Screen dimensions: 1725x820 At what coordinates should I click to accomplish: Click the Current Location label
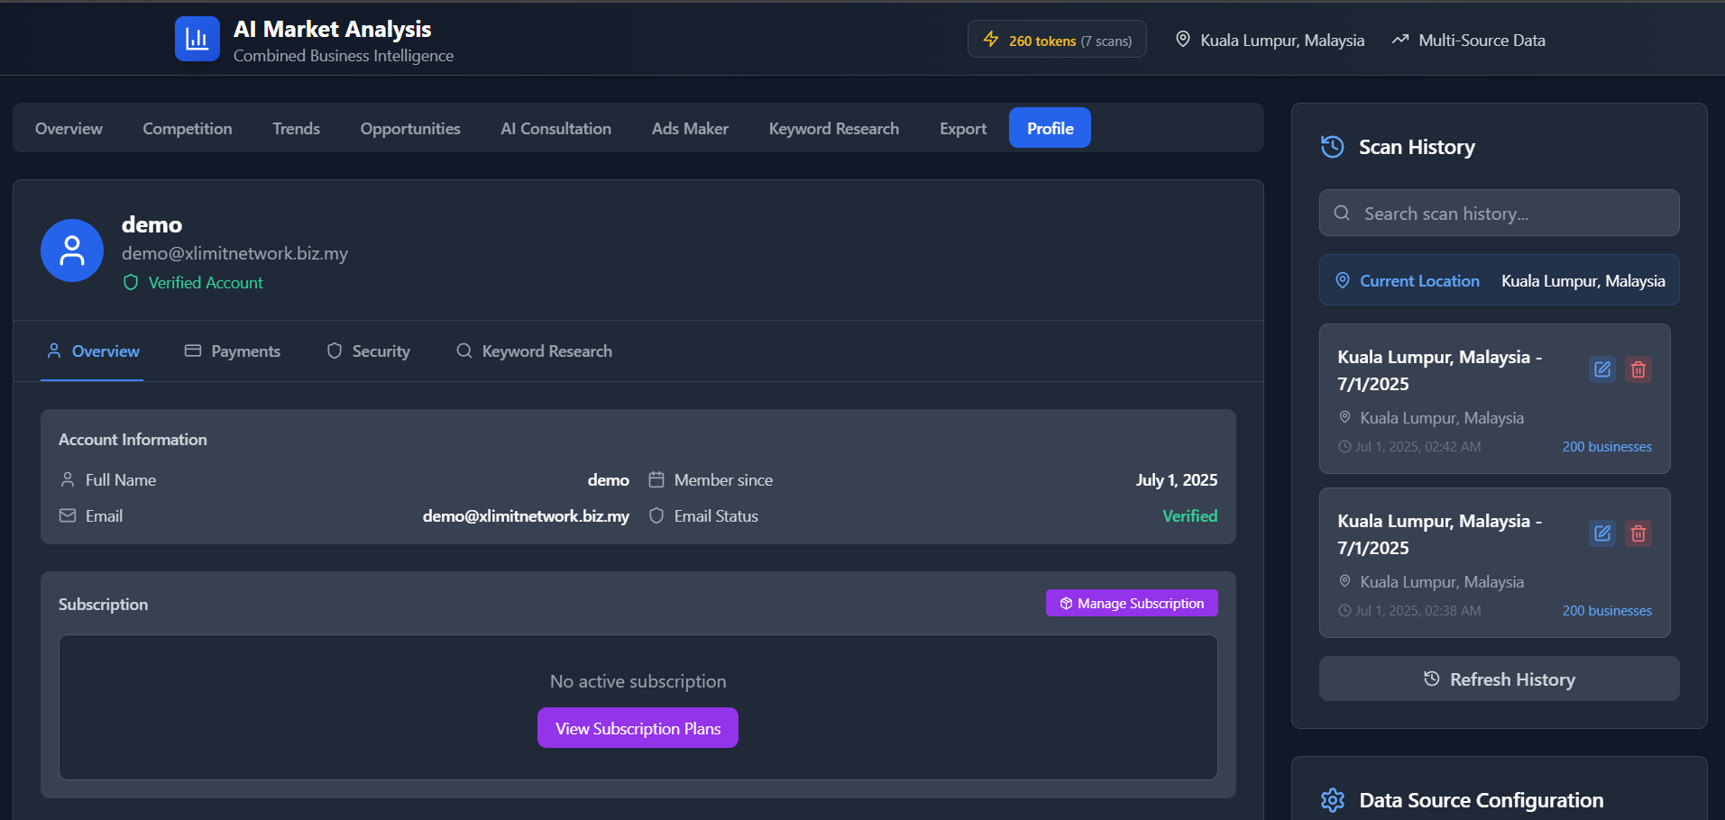click(x=1419, y=281)
